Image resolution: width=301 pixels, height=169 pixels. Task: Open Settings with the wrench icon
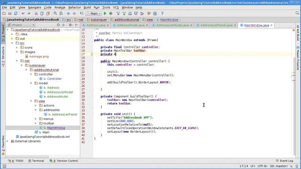tap(149, 14)
